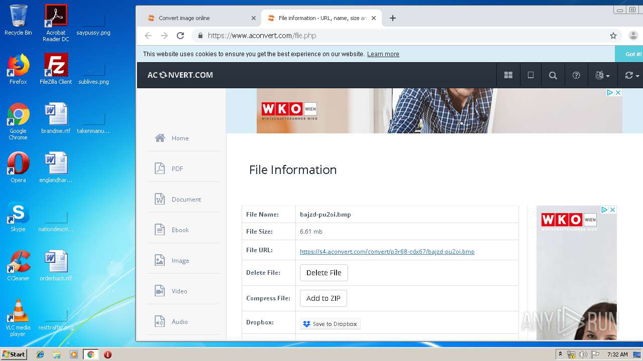Click the Add to ZIP button

click(324, 298)
